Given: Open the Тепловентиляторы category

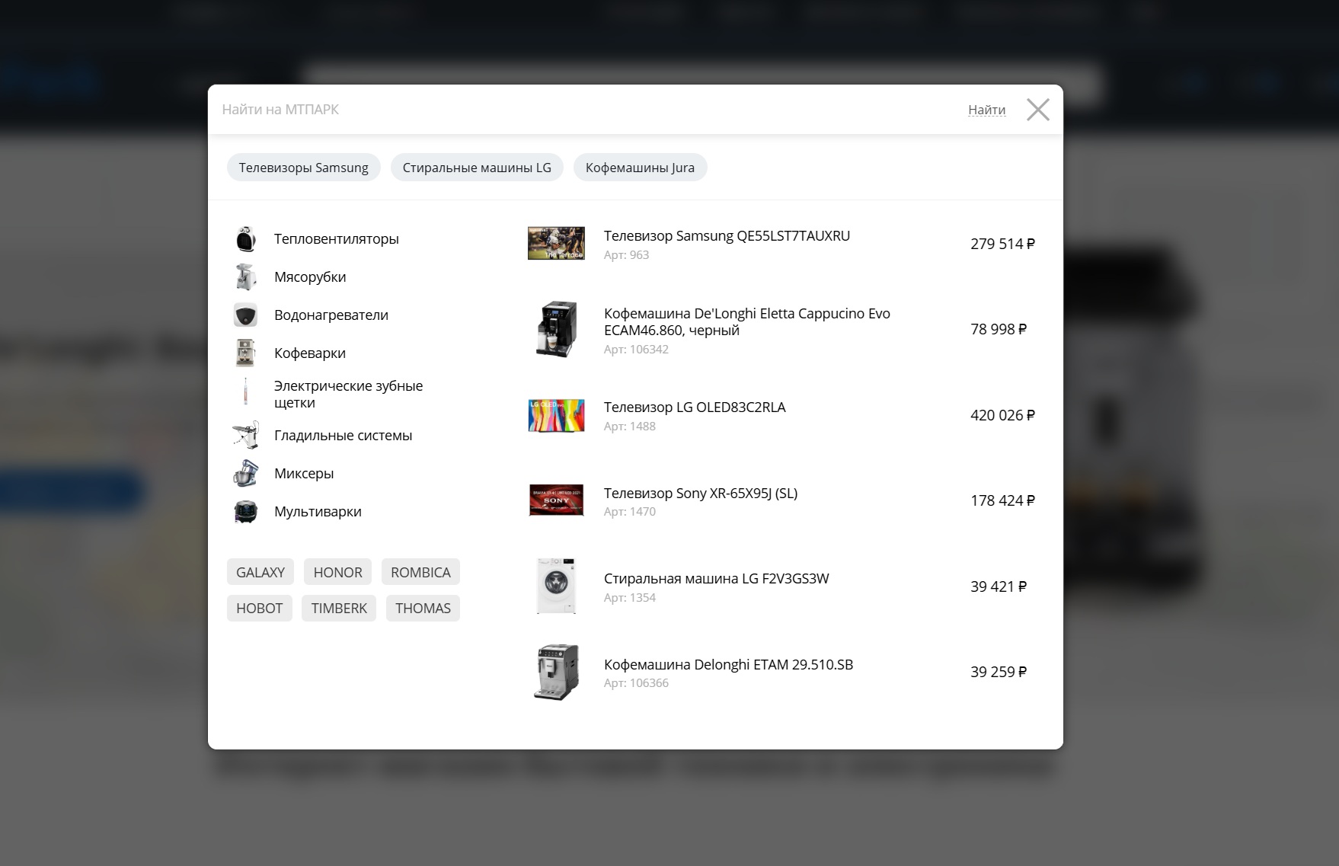Looking at the screenshot, I should tap(337, 239).
